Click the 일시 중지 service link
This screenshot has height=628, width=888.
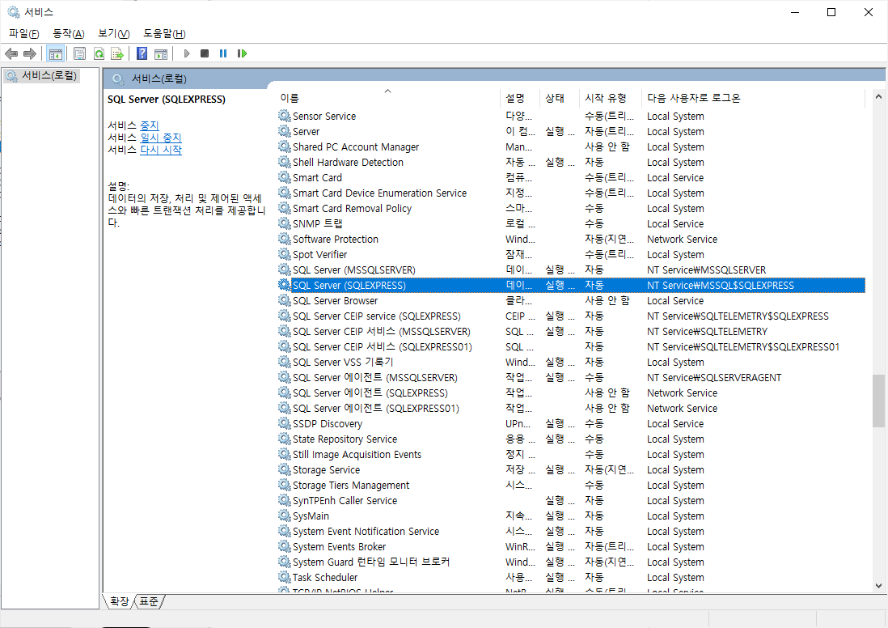coord(161,138)
